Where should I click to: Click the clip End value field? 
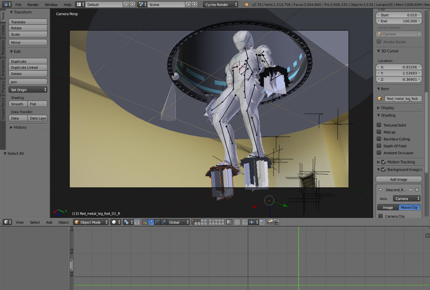399,21
